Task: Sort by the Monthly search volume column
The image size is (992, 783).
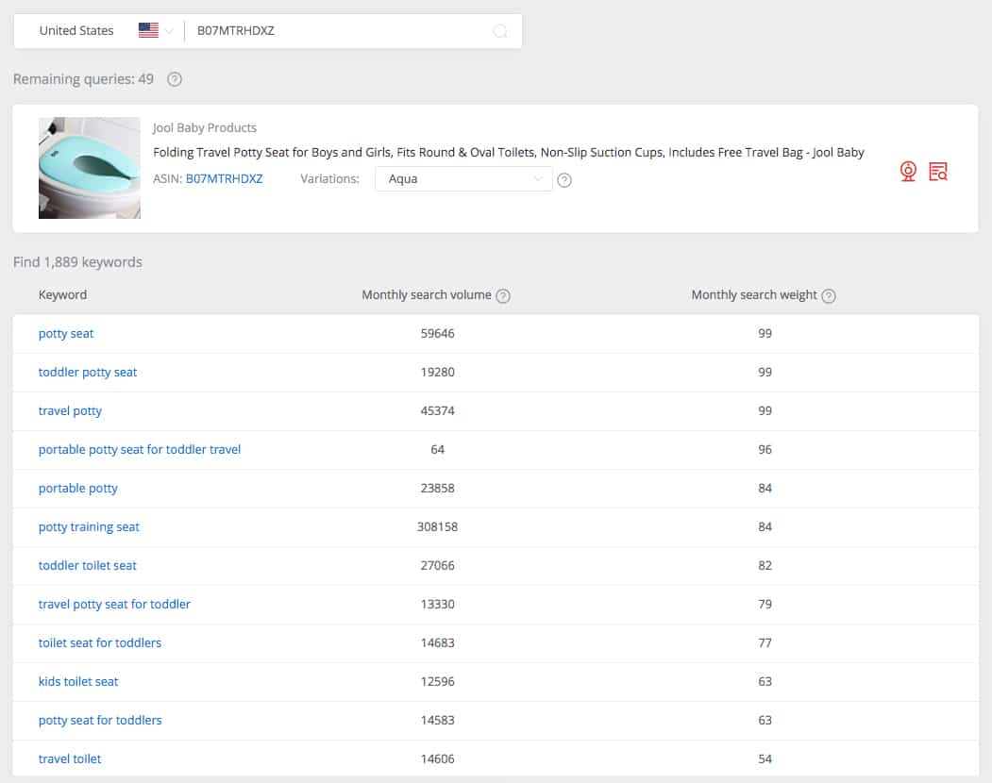Action: pos(427,295)
